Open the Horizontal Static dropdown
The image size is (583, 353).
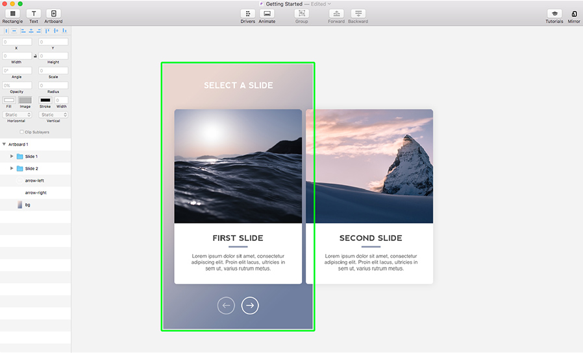click(17, 115)
